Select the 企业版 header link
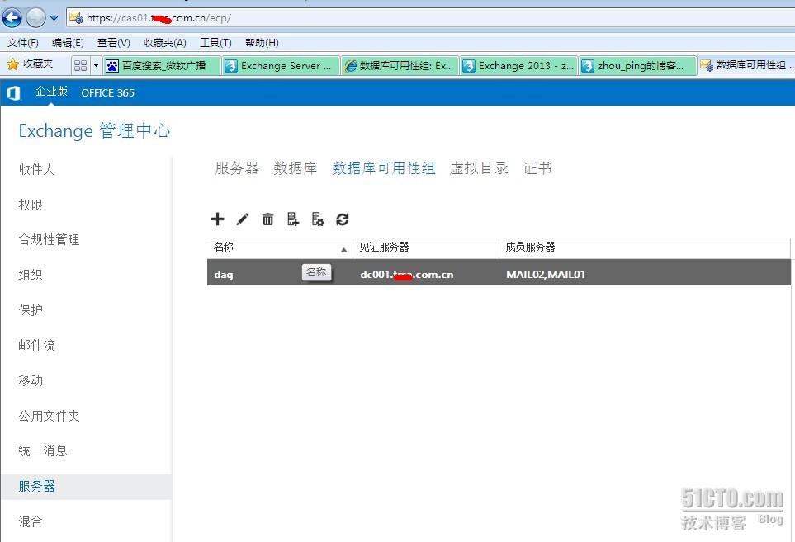Screen dimensions: 795x542 click(52, 92)
